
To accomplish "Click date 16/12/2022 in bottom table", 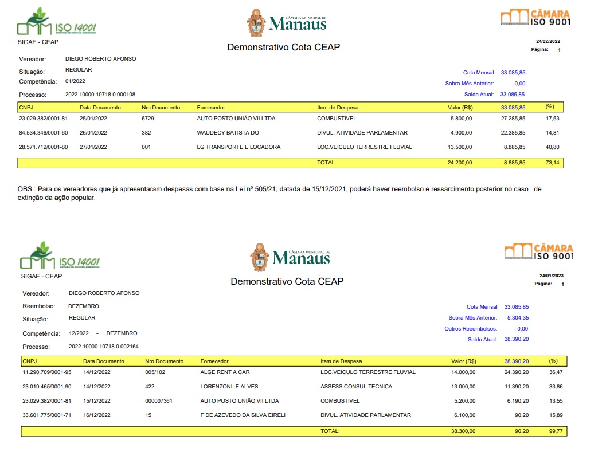I will click(x=97, y=415).
